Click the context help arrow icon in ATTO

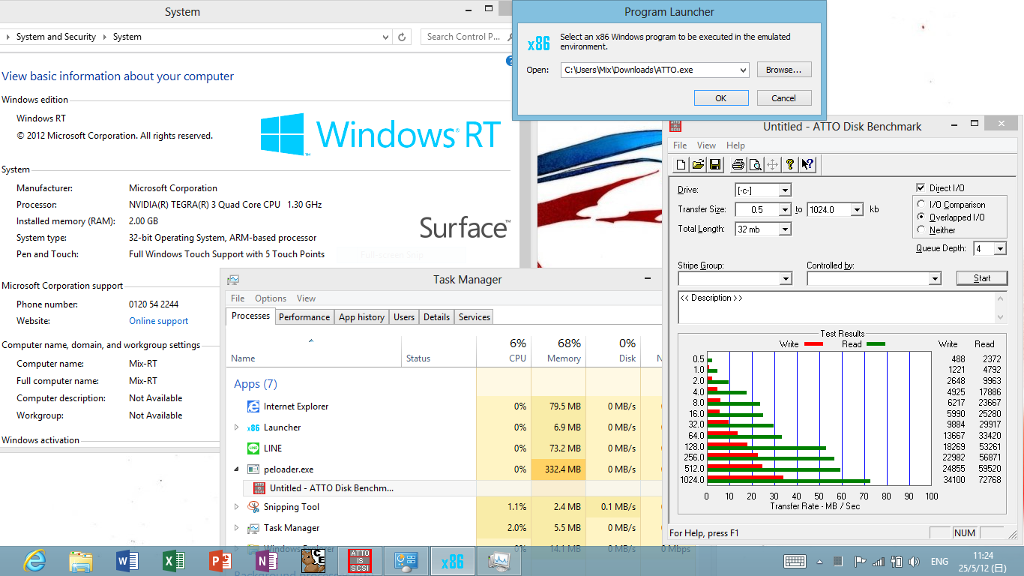(x=807, y=164)
